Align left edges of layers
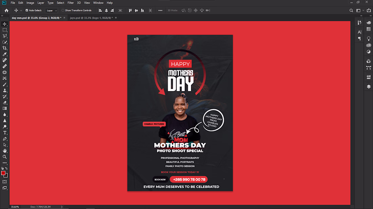373x209 pixels. tap(100, 10)
